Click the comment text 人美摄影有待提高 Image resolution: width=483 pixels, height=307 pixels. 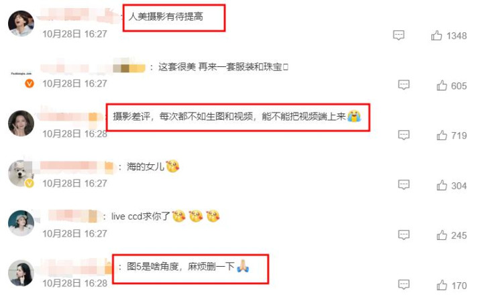tap(166, 17)
